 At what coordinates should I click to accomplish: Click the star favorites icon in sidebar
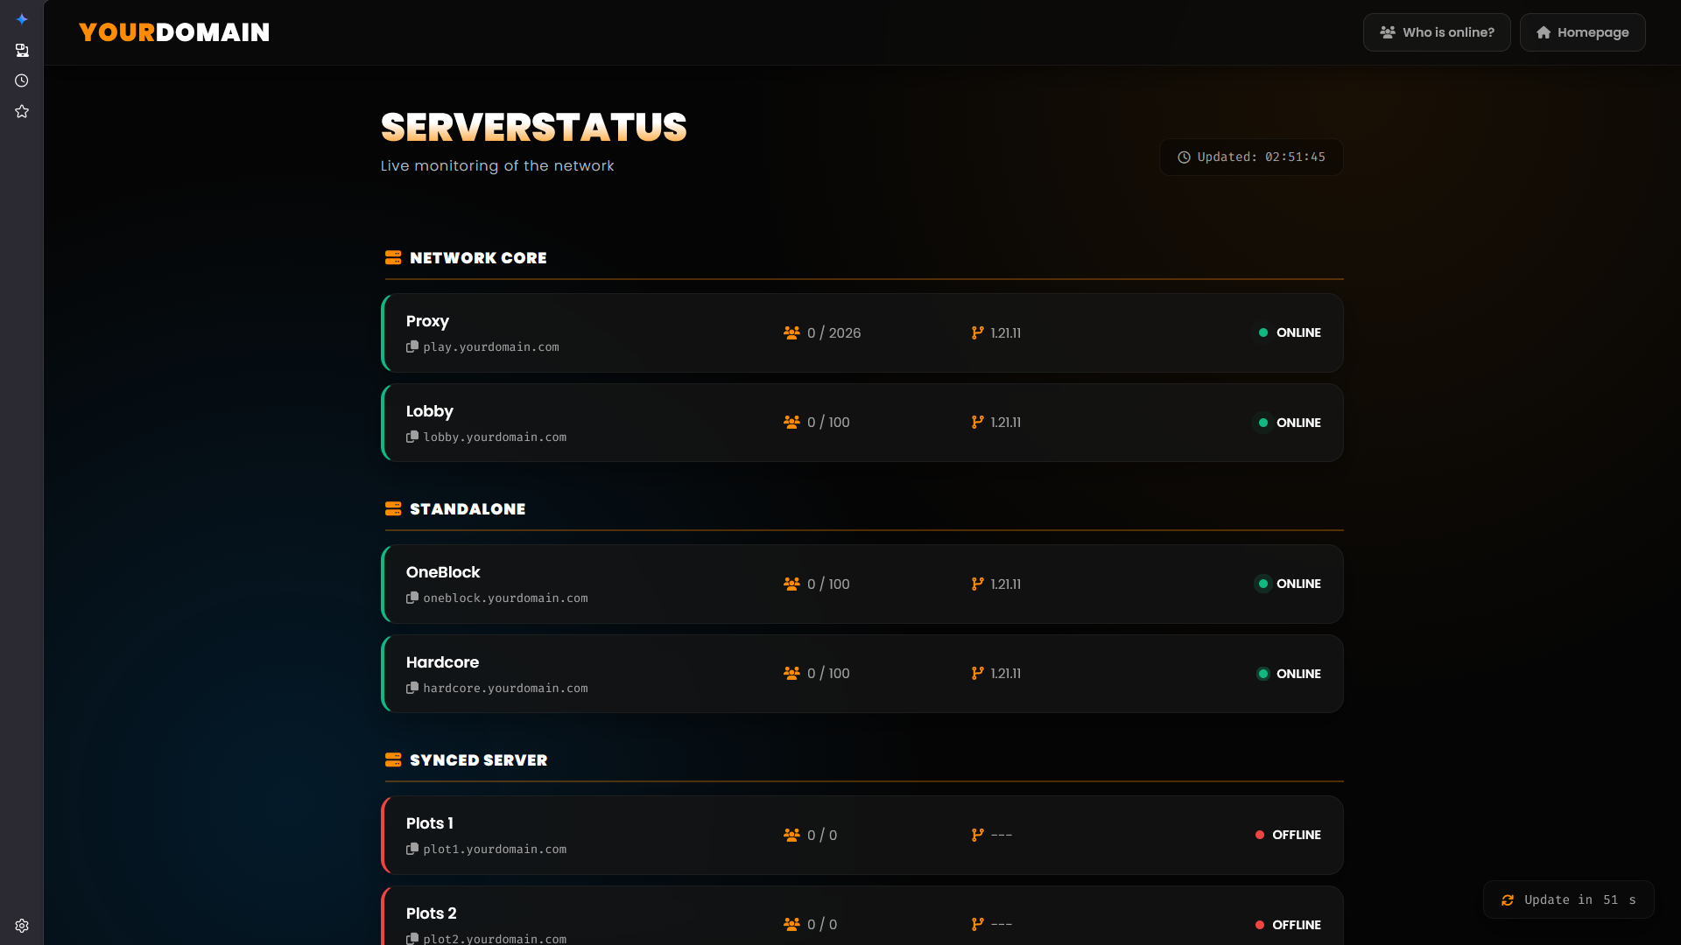tap(22, 111)
